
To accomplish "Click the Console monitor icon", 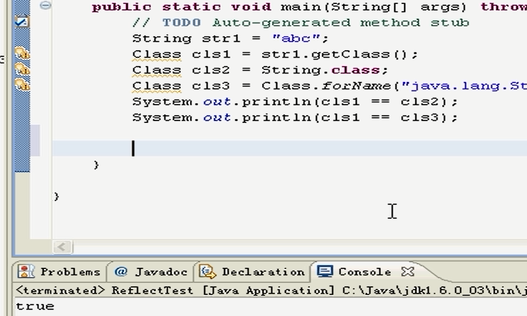I will click(x=324, y=272).
